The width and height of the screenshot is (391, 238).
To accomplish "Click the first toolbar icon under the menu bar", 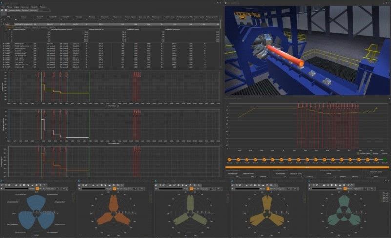I will click(2, 10).
